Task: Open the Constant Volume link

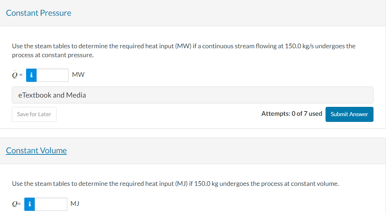Action: pos(36,150)
